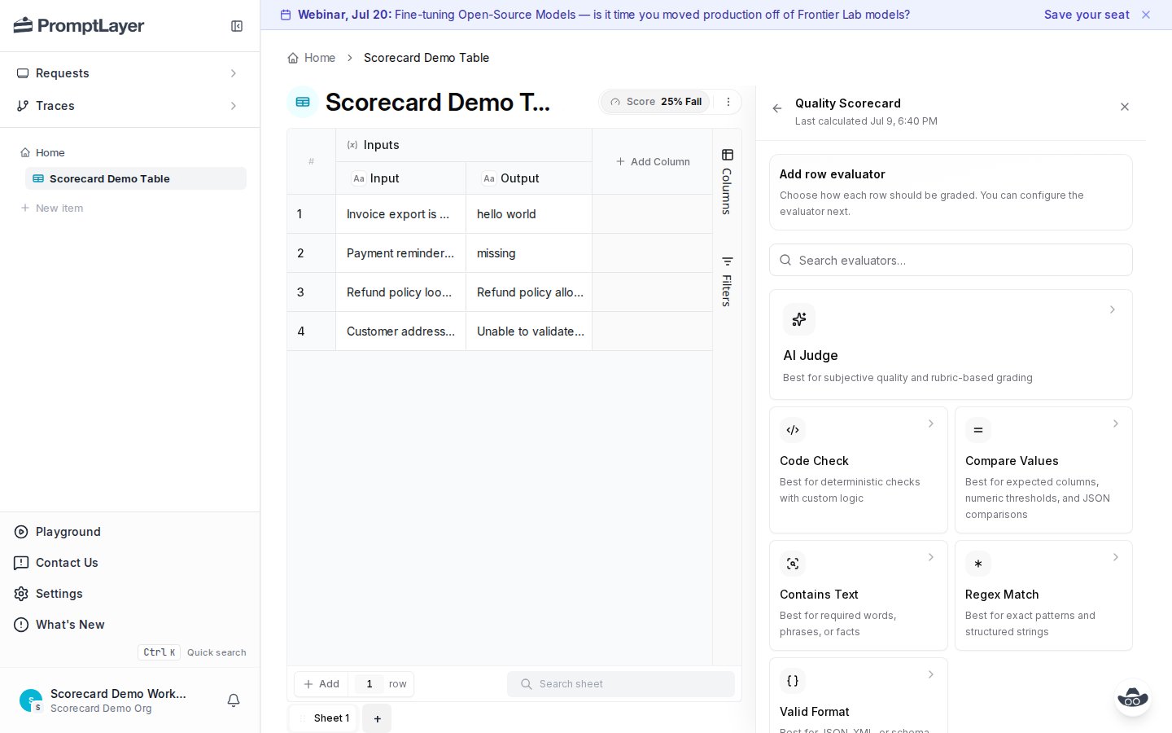Click the Contains Text scan icon

point(793,564)
